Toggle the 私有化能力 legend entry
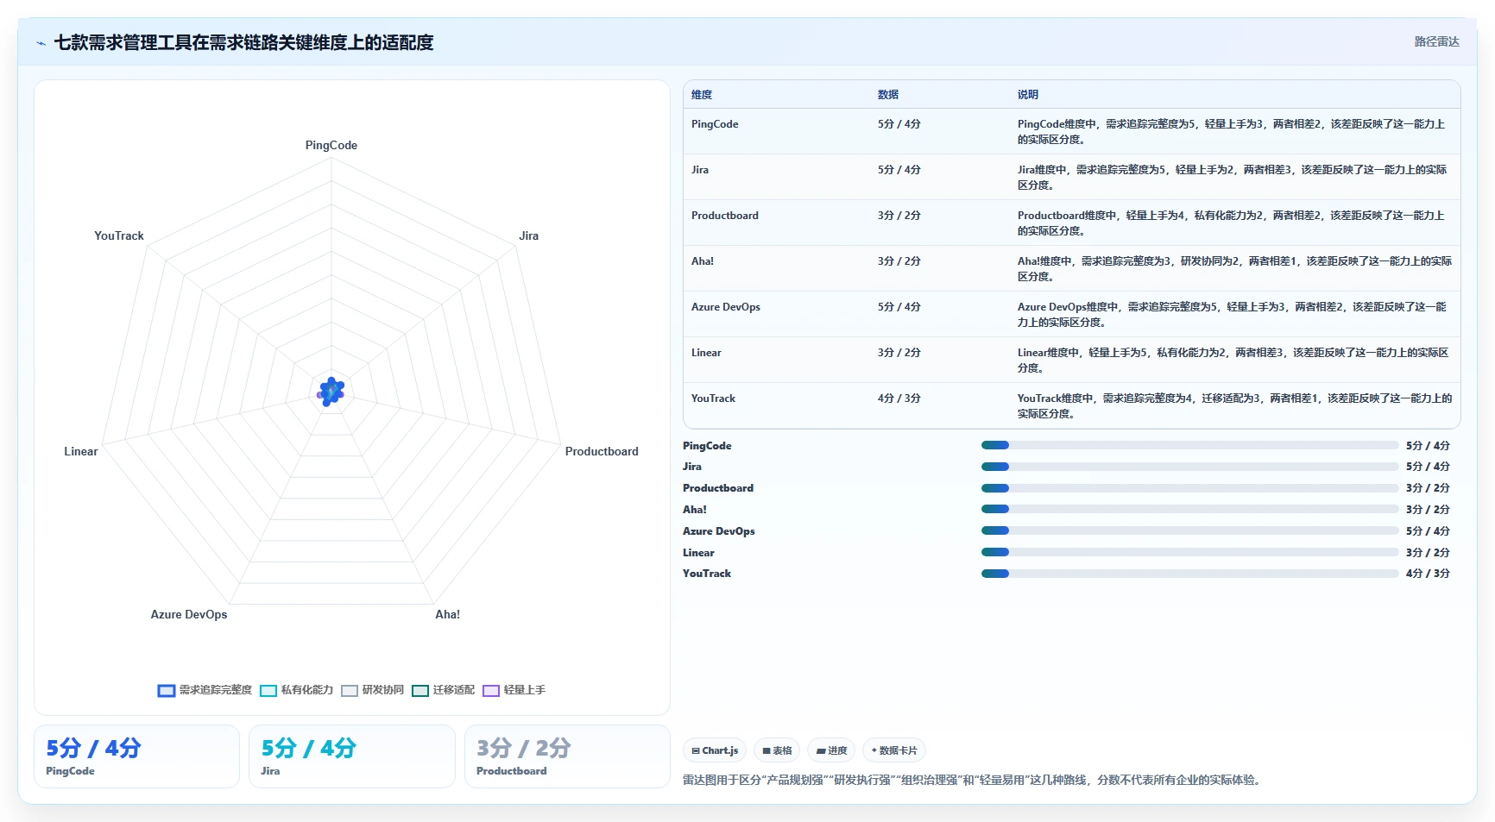Screen dimensions: 1495x822 click(x=296, y=690)
